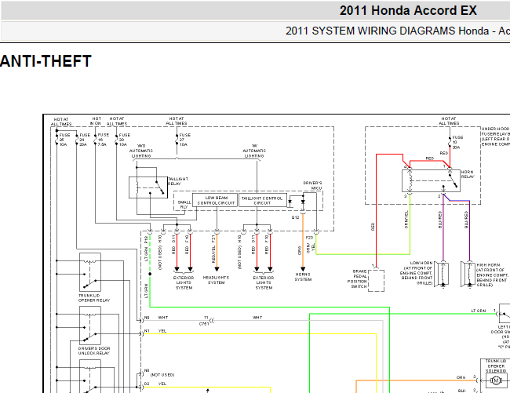This screenshot has width=510, height=393.
Task: Click the Q12 terminal label
Action: (295, 217)
